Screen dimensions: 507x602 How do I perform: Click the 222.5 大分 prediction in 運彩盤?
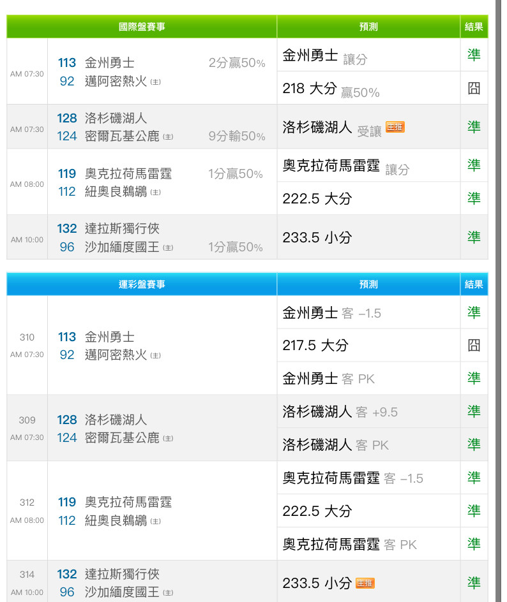point(317,511)
